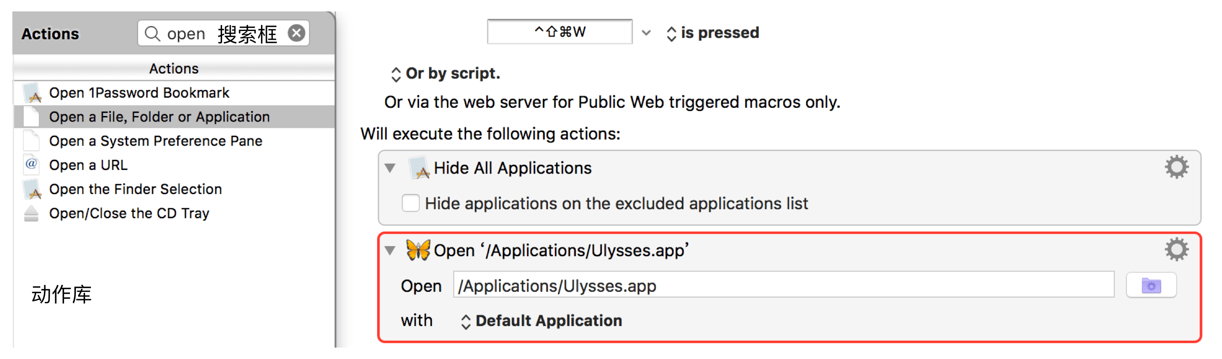Collapse the Hide All Applications action
The image size is (1222, 359).
pos(390,168)
